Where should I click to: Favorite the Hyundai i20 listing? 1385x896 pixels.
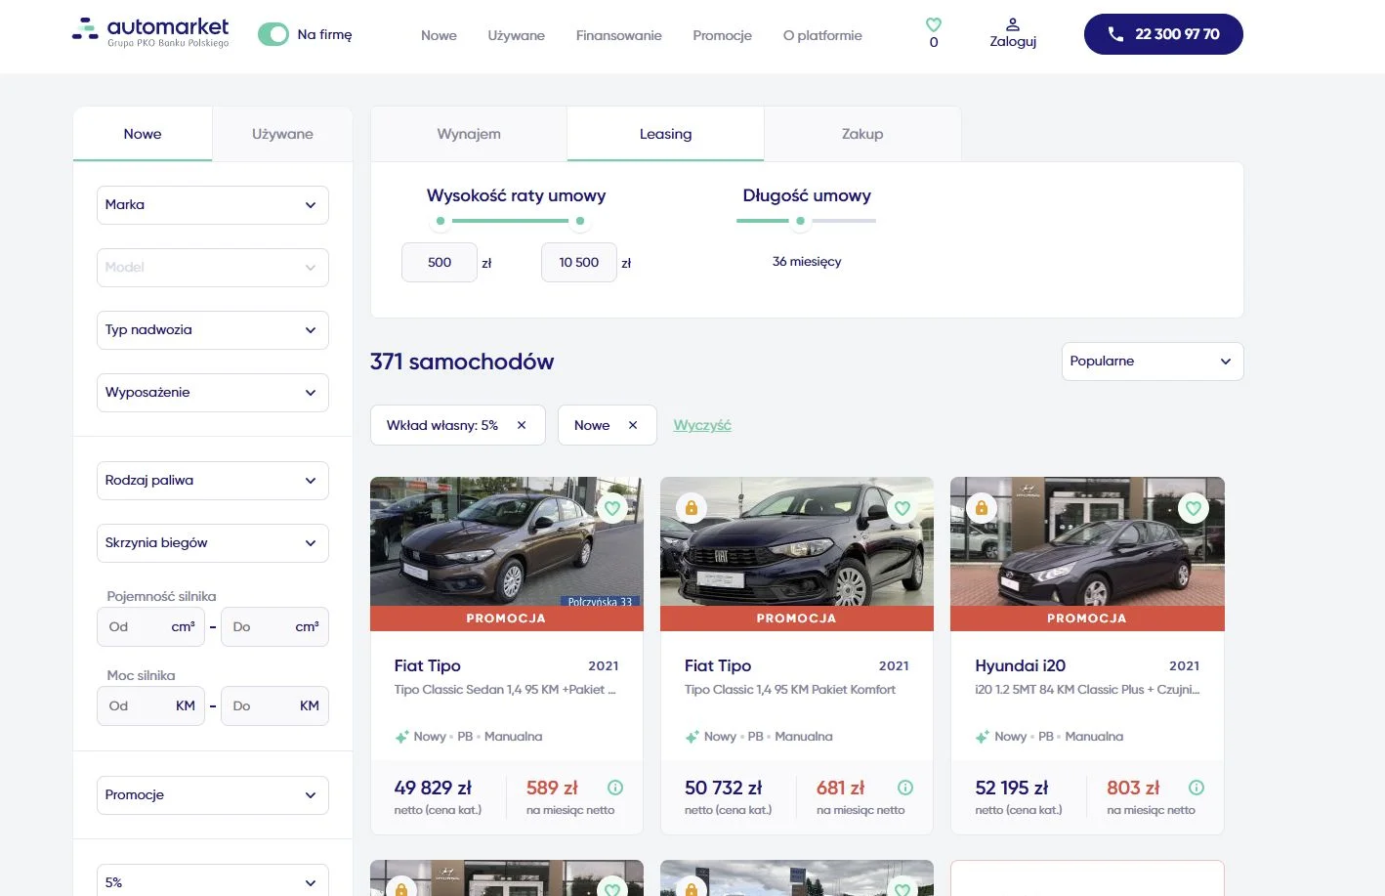click(1193, 508)
